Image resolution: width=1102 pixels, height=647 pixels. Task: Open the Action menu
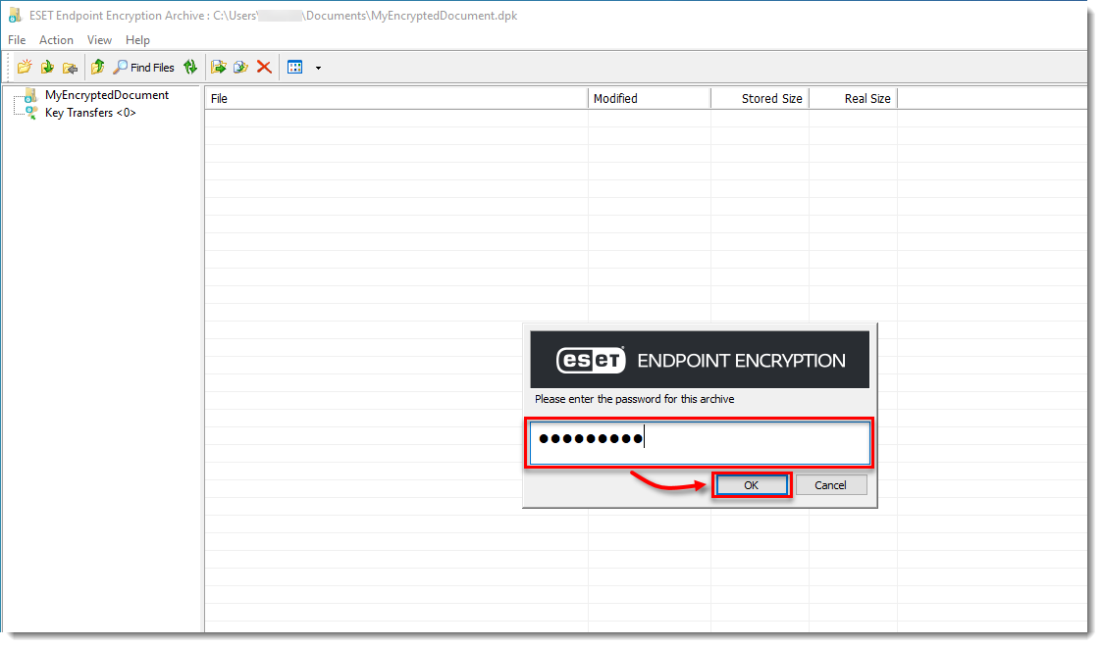point(56,40)
